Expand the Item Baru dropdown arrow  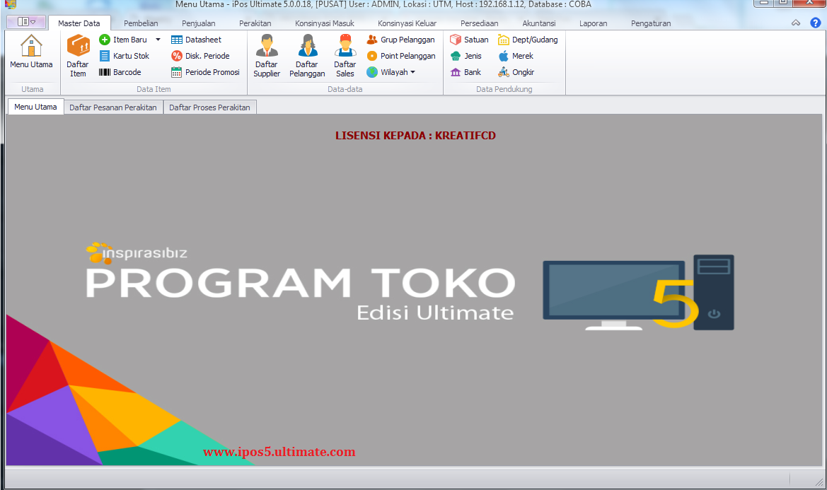(157, 40)
